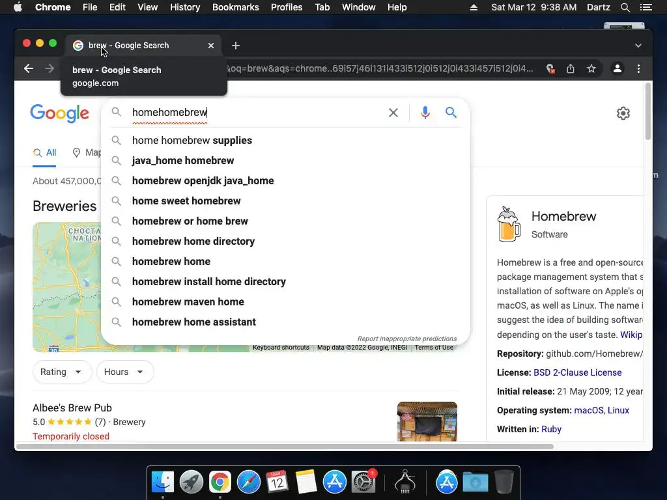The height and width of the screenshot is (500, 667).
Task: Expand the Rating filter dropdown
Action: (62, 372)
